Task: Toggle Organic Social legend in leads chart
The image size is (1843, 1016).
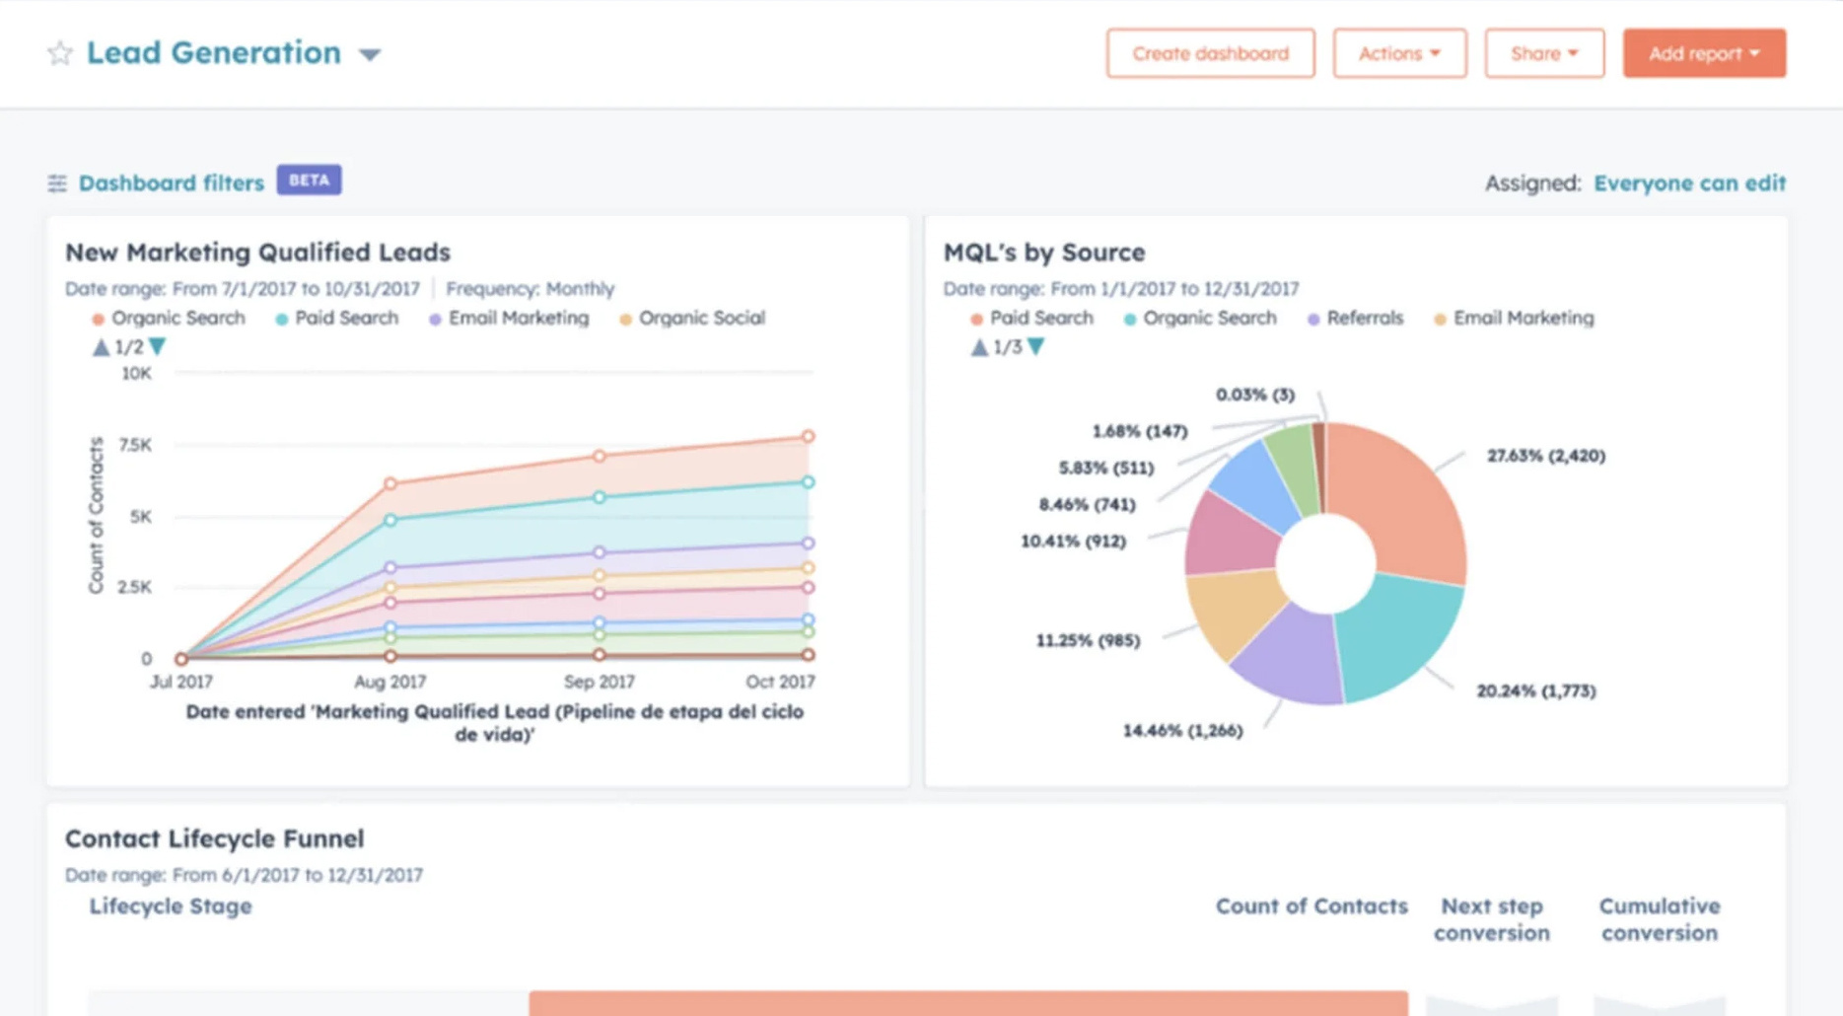Action: 692,319
